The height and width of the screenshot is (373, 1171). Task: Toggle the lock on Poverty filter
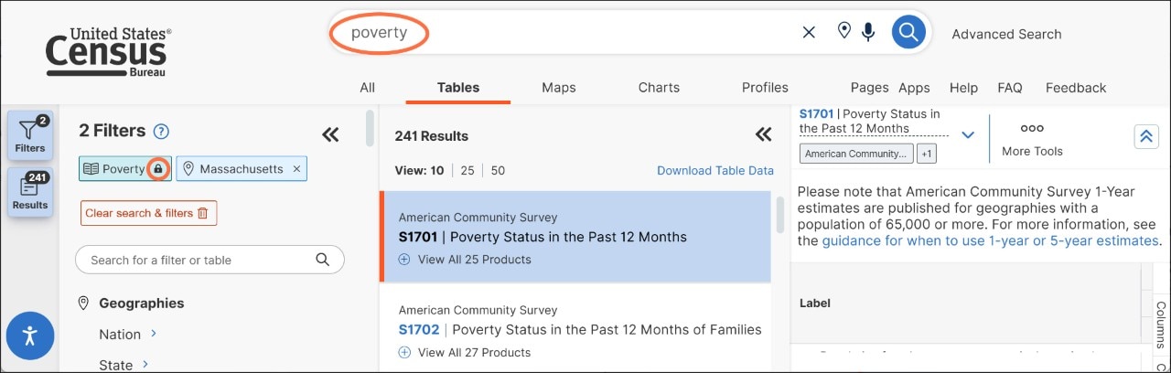pyautogui.click(x=158, y=169)
